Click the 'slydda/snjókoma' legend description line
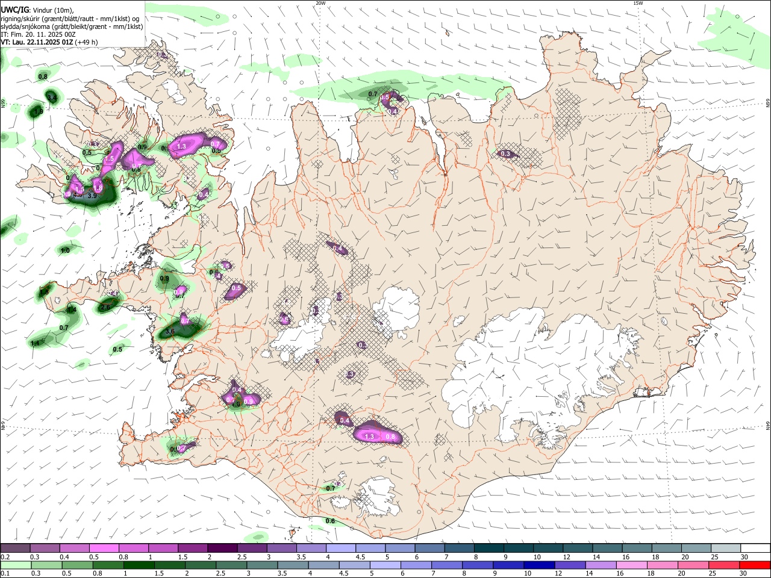The height and width of the screenshot is (578, 771). tap(72, 26)
